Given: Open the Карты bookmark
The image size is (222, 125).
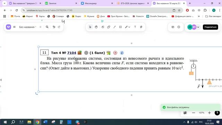Looking at the screenshot, I should pos(40,16).
